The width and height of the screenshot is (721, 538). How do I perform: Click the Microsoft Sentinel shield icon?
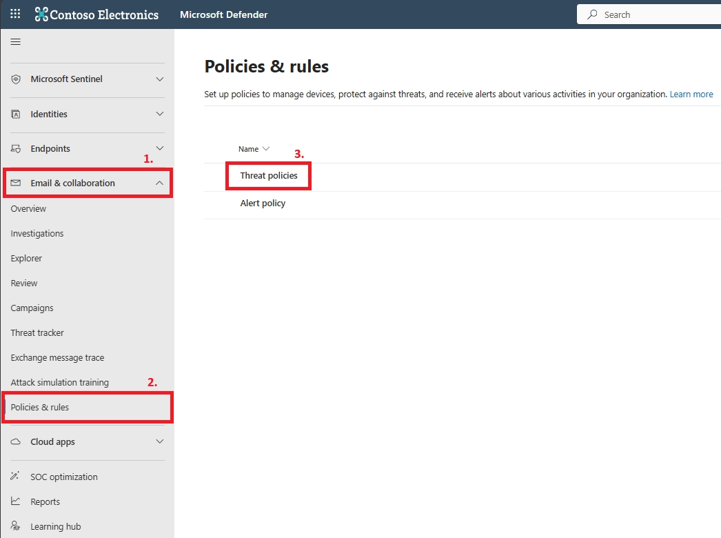click(x=15, y=79)
